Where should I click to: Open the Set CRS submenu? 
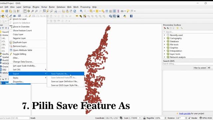point(28,70)
